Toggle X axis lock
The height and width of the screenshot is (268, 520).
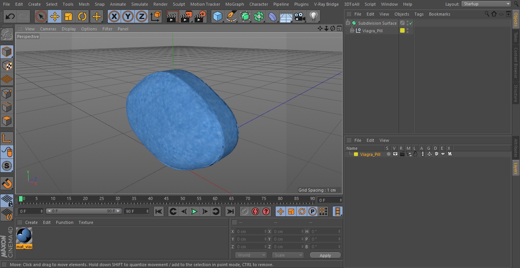114,16
